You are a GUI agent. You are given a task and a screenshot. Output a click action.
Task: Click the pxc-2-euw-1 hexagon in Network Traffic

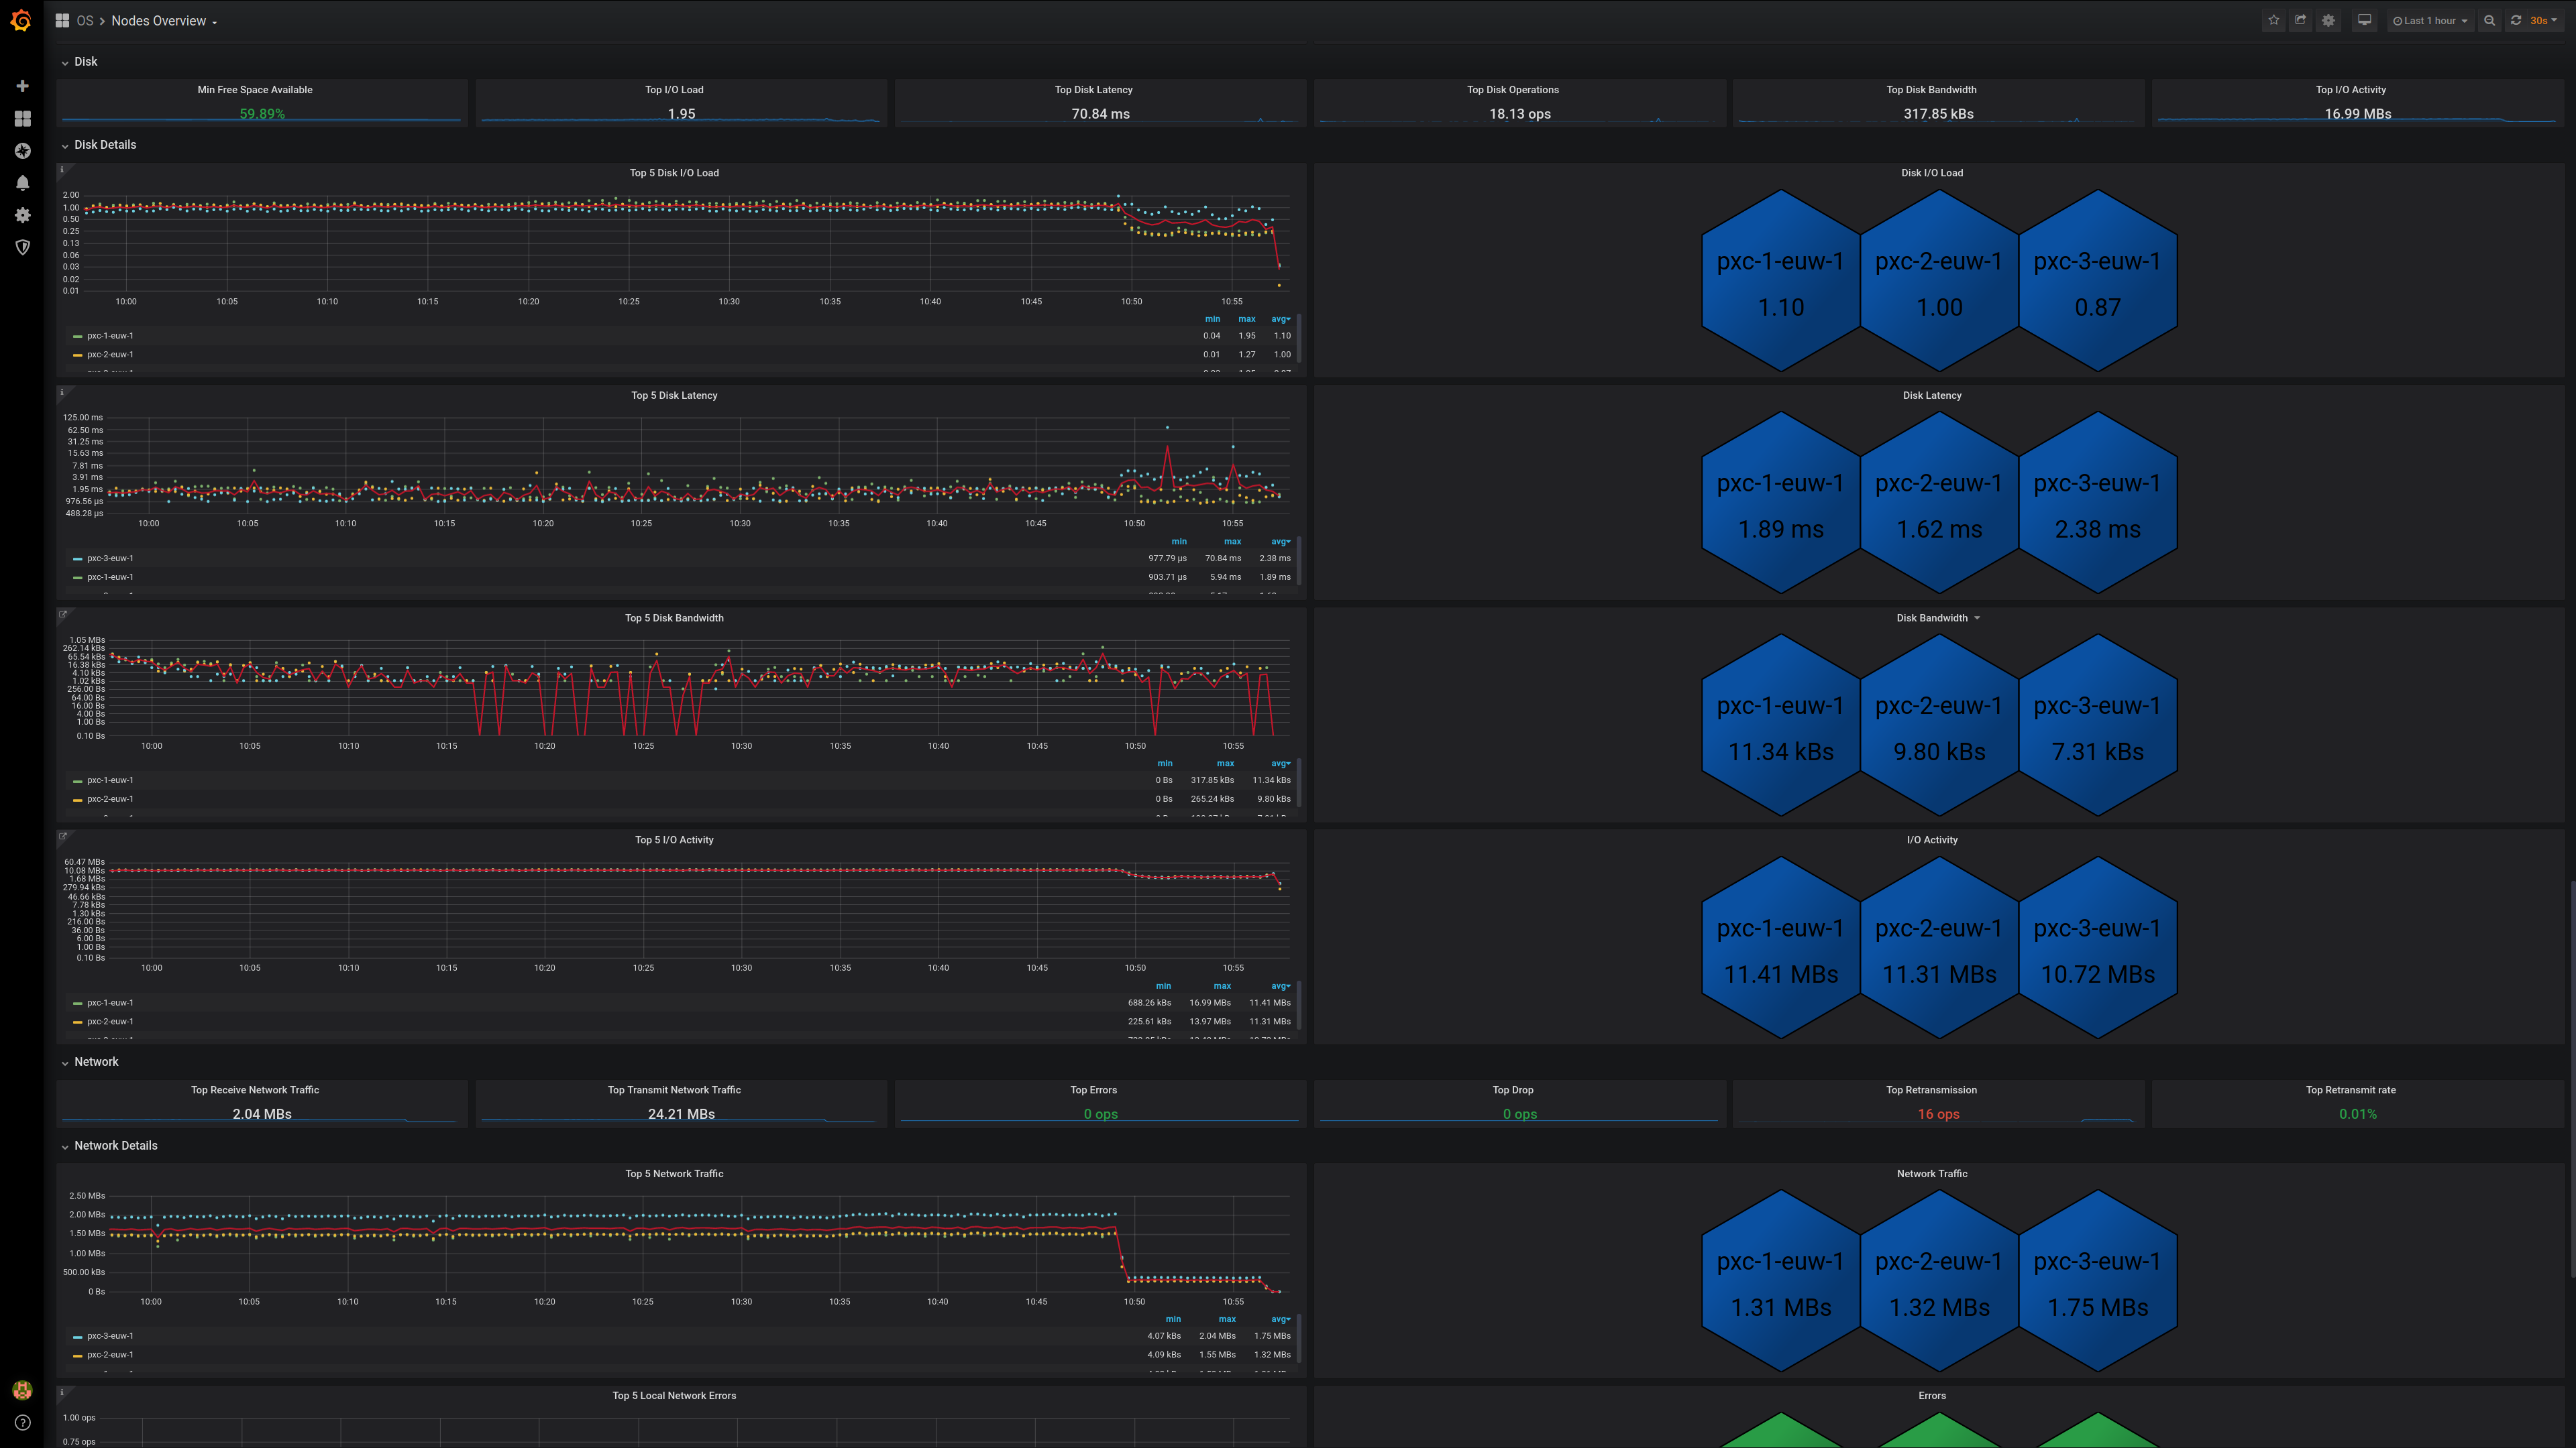pyautogui.click(x=1939, y=1281)
